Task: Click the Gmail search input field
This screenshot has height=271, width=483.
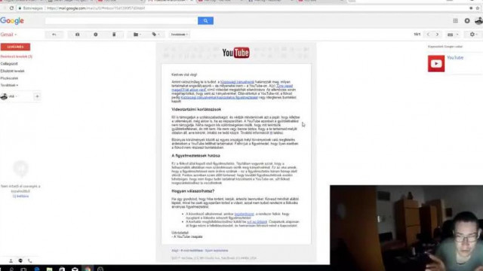Action: pos(122,21)
